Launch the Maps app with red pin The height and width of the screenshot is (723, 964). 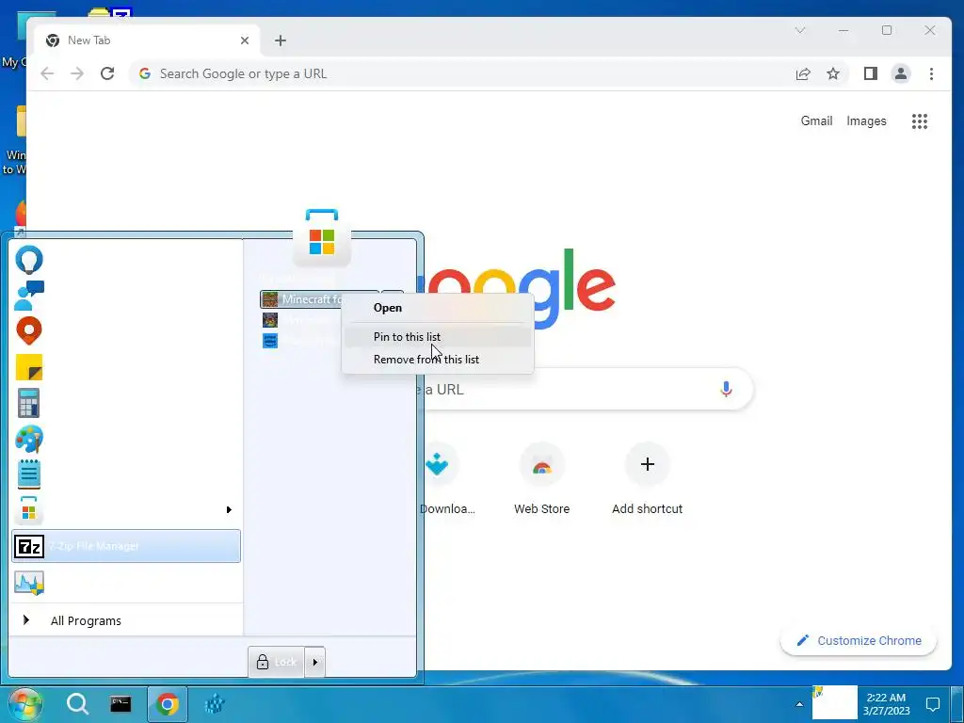pyautogui.click(x=29, y=330)
